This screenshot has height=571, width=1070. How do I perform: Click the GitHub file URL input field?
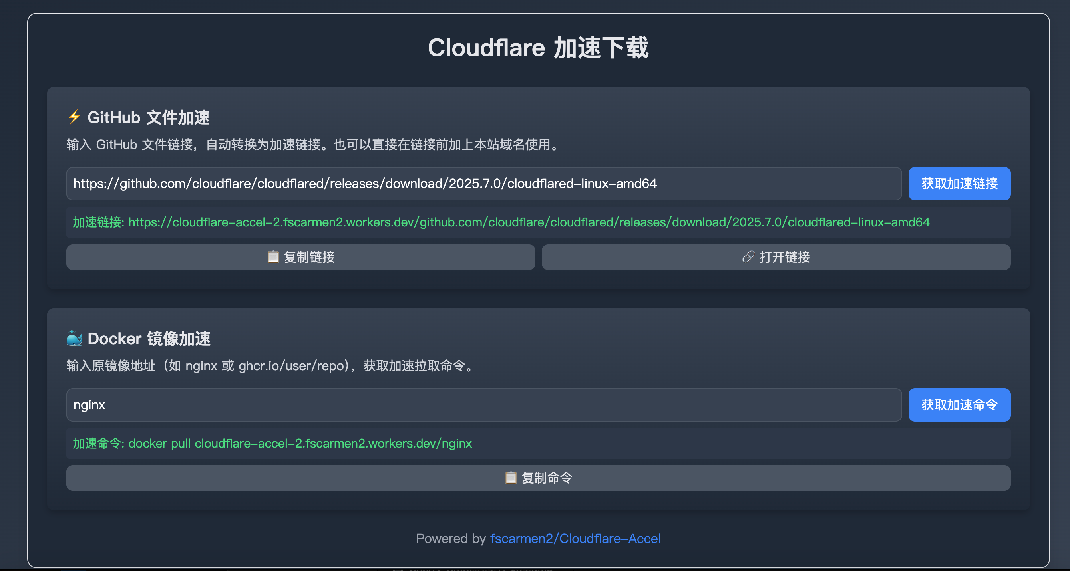[484, 184]
